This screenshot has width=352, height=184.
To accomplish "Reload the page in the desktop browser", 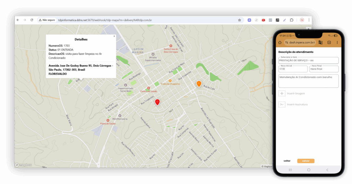I will (x=32, y=20).
